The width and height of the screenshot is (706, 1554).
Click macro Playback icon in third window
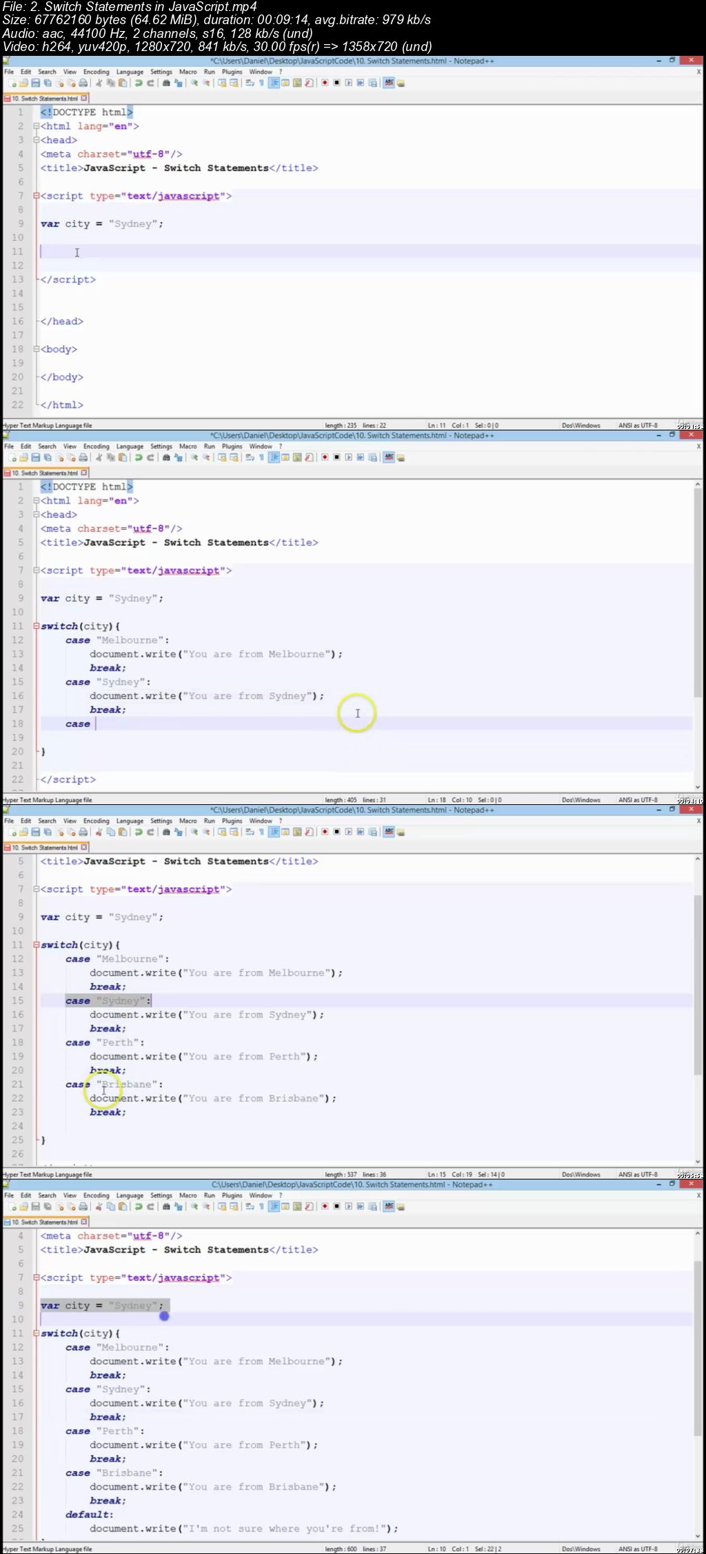[348, 832]
